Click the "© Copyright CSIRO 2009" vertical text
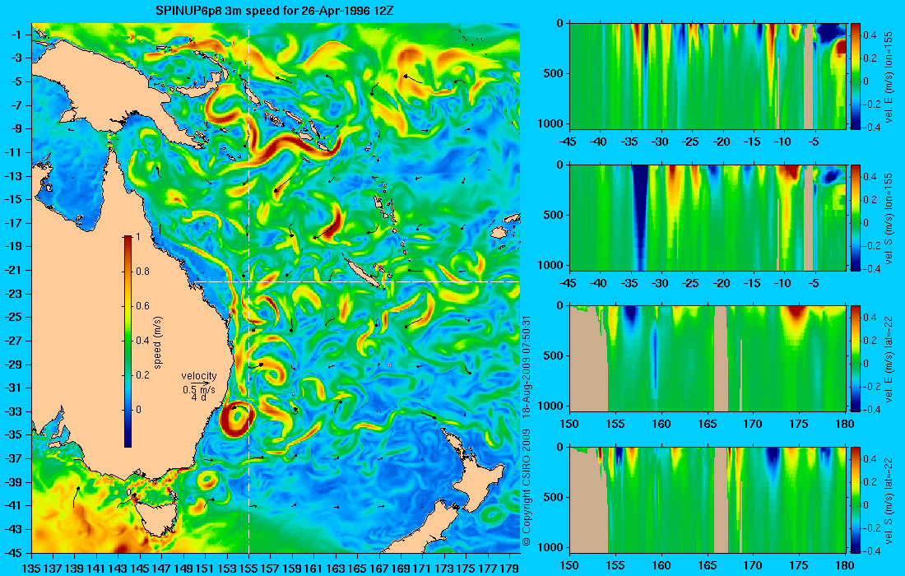 tap(526, 488)
